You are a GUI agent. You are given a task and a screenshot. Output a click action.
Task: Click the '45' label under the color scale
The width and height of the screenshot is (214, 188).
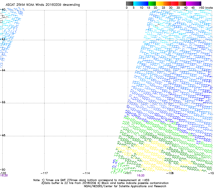click(x=193, y=8)
